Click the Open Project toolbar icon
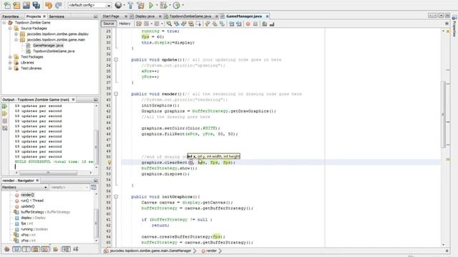The height and width of the screenshot is (257, 458). point(26,5)
